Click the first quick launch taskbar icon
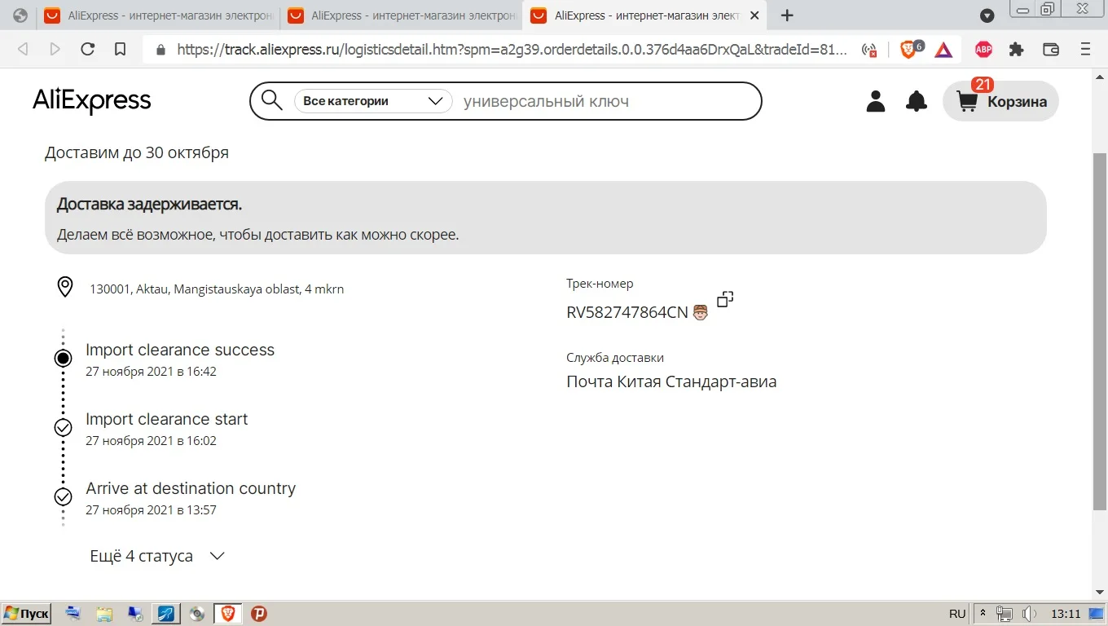 [x=73, y=614]
